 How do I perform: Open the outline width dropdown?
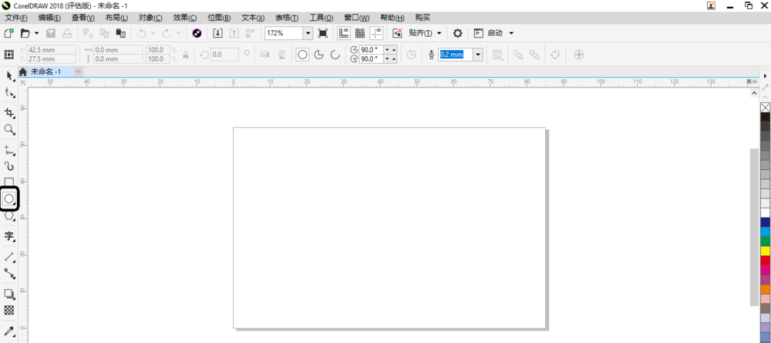478,55
